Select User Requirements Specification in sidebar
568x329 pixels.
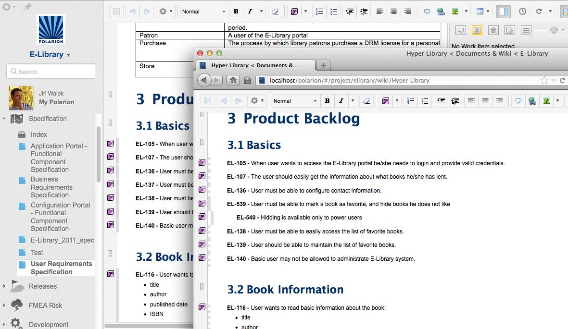[x=61, y=268]
